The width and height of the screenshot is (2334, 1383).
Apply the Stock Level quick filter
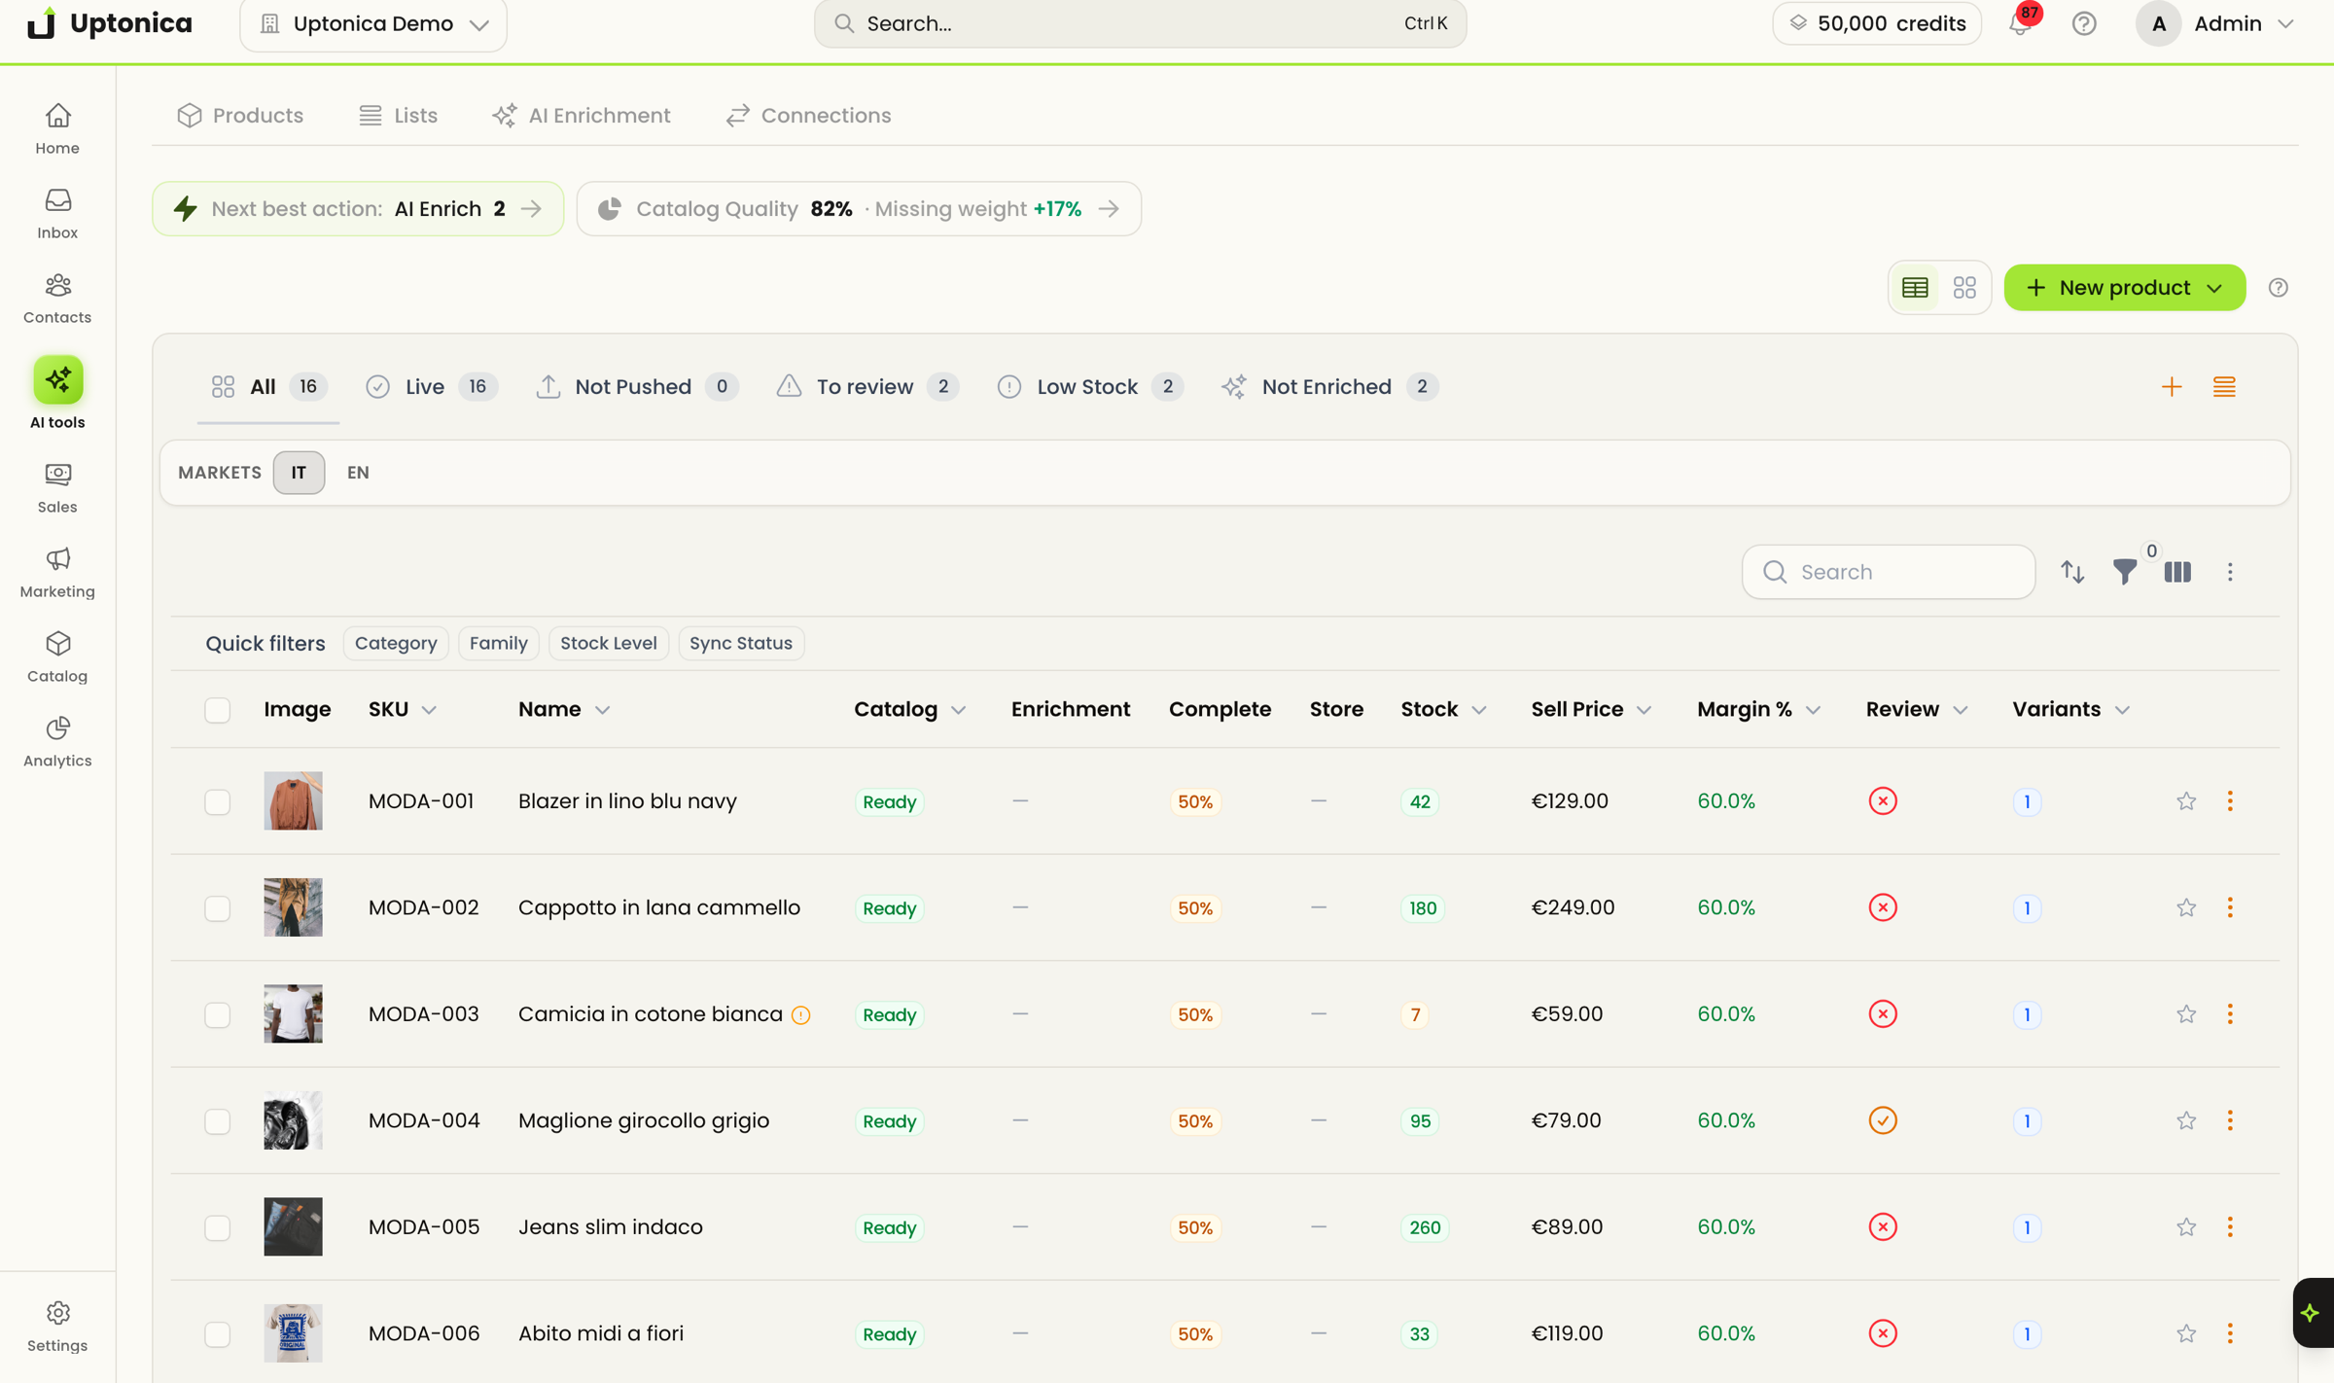608,643
